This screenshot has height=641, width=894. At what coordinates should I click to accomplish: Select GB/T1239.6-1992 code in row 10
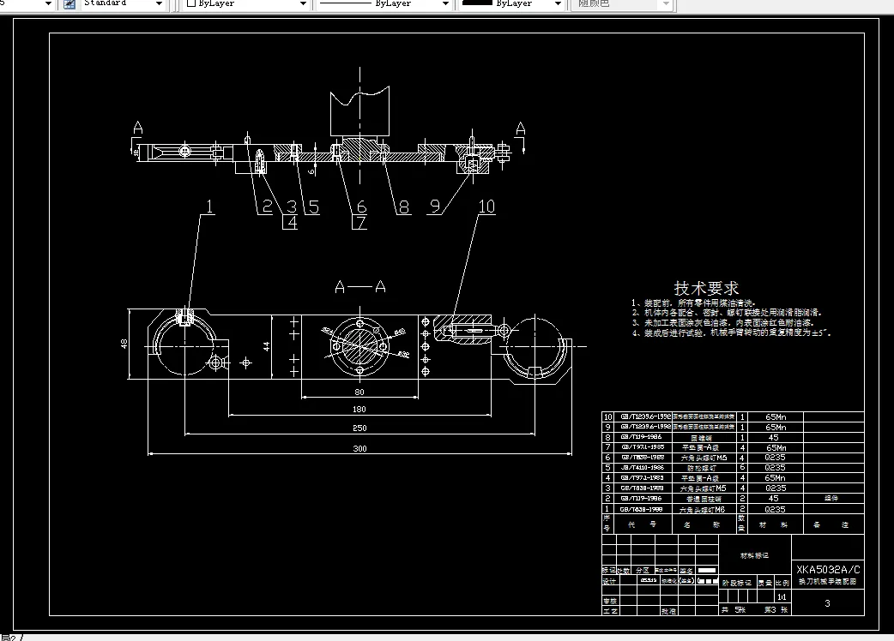pyautogui.click(x=645, y=416)
